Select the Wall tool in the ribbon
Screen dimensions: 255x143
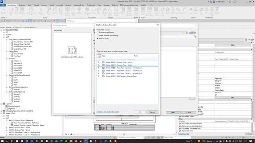click(x=11, y=11)
